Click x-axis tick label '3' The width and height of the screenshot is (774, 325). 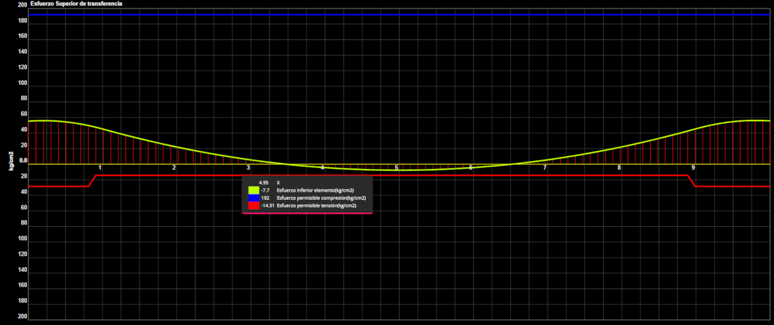click(249, 168)
